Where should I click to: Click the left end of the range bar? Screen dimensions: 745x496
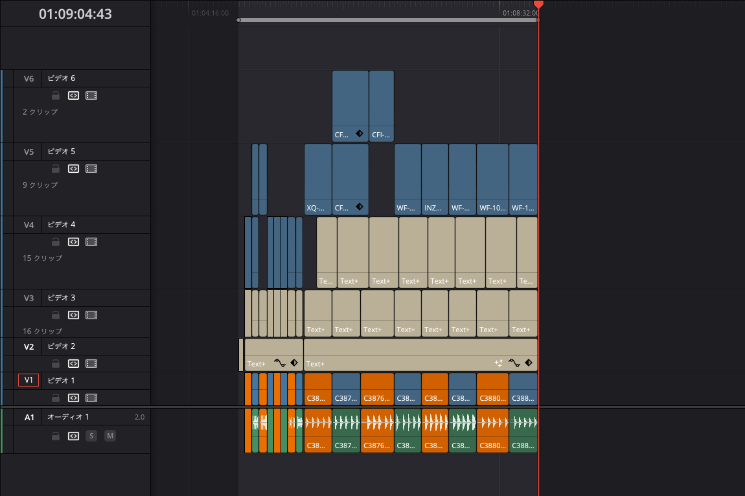(238, 20)
